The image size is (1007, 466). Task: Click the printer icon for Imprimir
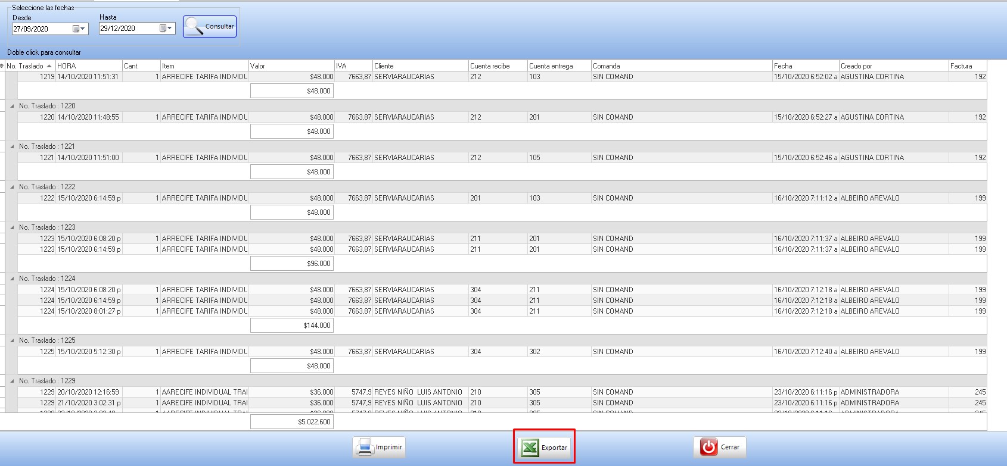click(x=364, y=447)
